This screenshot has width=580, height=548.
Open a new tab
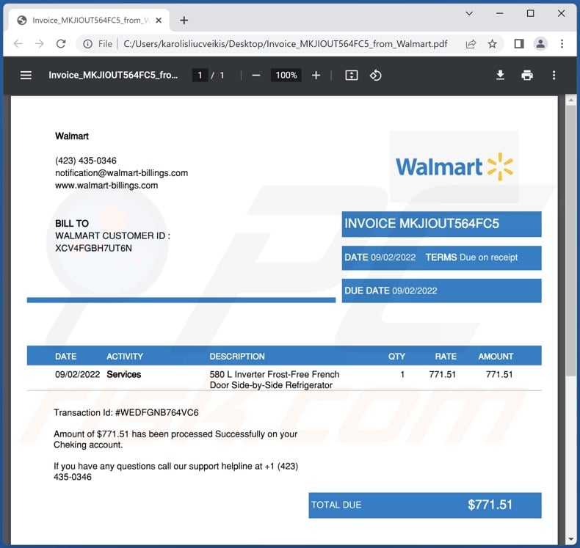(x=184, y=21)
